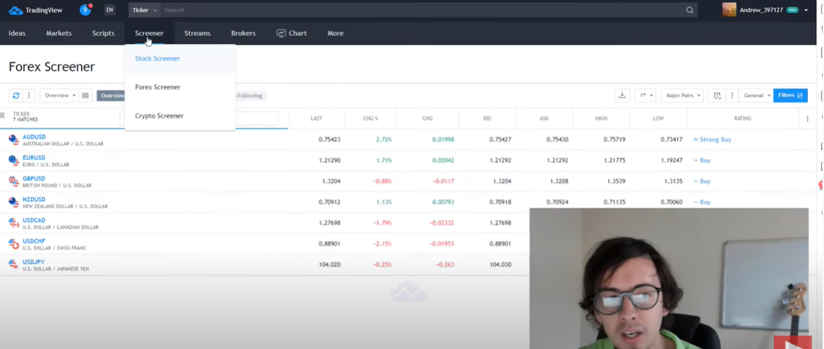Refresh the screener data
The image size is (824, 349).
[16, 96]
